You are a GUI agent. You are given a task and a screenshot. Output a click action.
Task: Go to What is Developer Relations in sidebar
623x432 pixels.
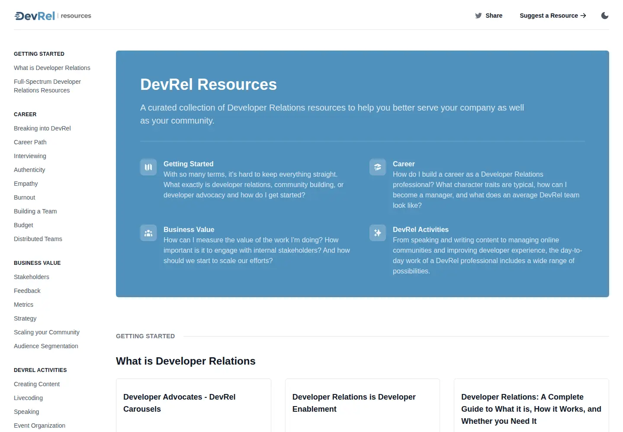click(x=52, y=68)
